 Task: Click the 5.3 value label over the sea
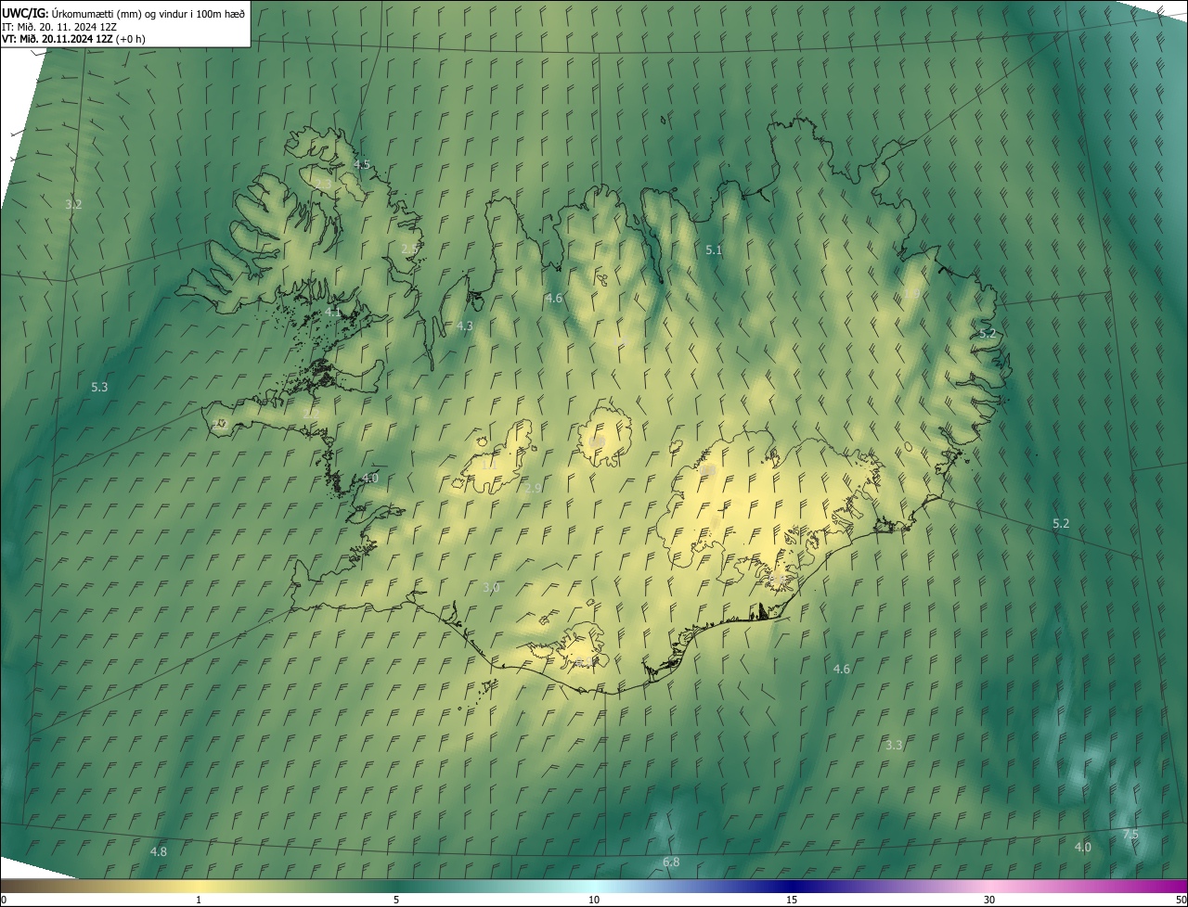coord(99,387)
